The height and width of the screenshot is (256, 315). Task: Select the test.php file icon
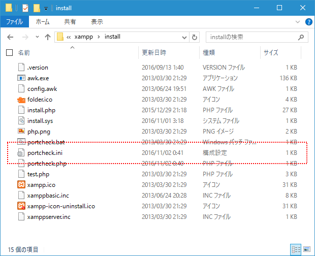(21, 174)
